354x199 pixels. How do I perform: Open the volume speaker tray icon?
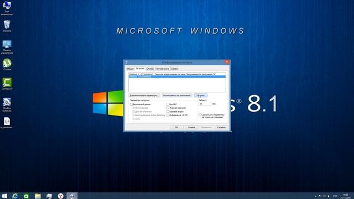pyautogui.click(x=329, y=196)
